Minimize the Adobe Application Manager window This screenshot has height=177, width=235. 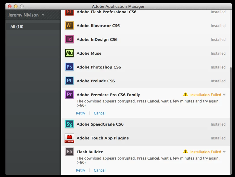pyautogui.click(x=16, y=6)
